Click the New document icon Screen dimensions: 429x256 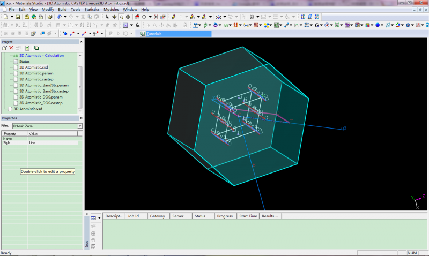[x=5, y=17]
